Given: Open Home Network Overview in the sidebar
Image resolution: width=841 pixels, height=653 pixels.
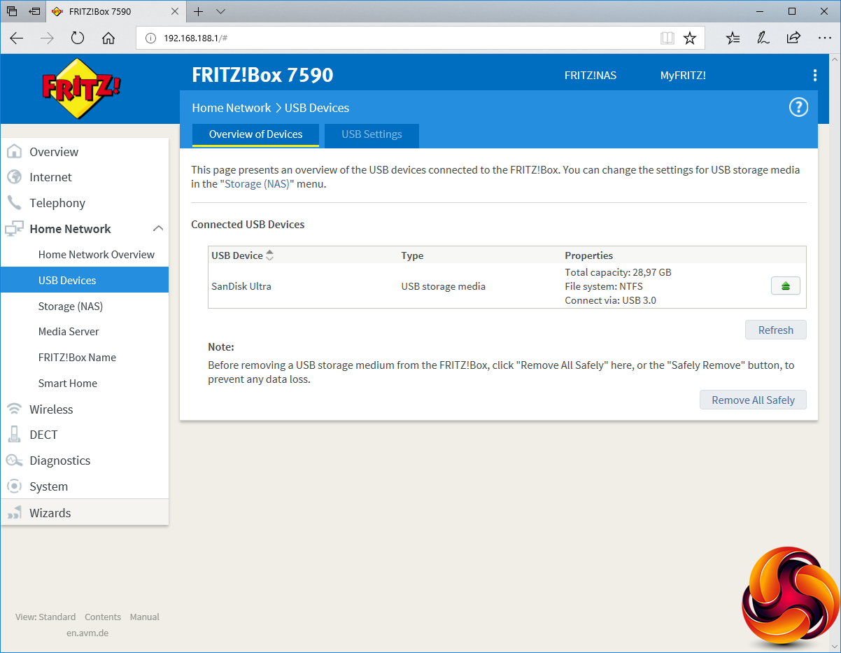Looking at the screenshot, I should (97, 255).
